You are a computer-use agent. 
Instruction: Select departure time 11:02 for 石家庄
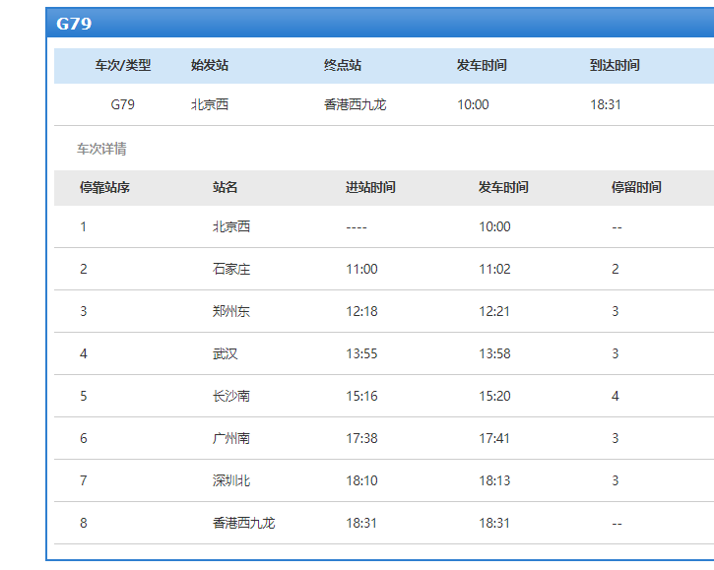[494, 269]
